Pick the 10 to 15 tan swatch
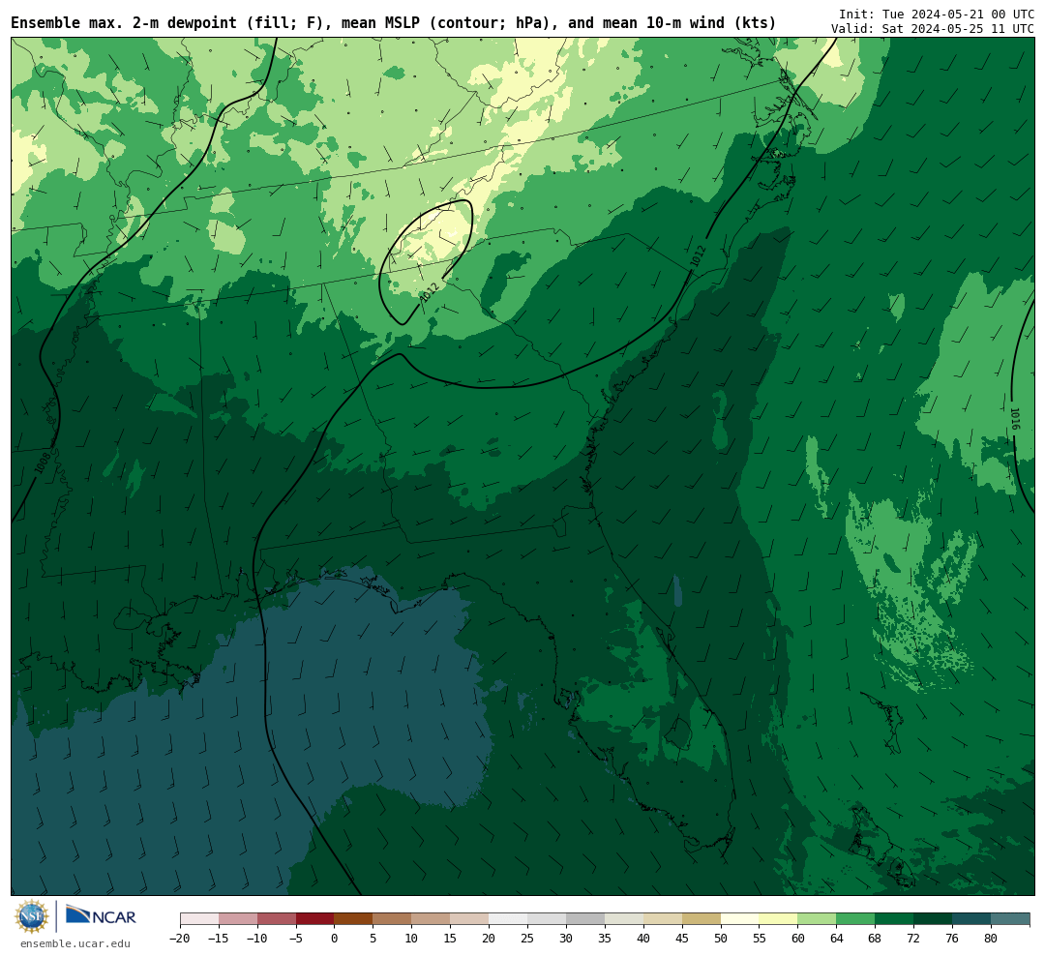The width and height of the screenshot is (1045, 956). click(432, 919)
